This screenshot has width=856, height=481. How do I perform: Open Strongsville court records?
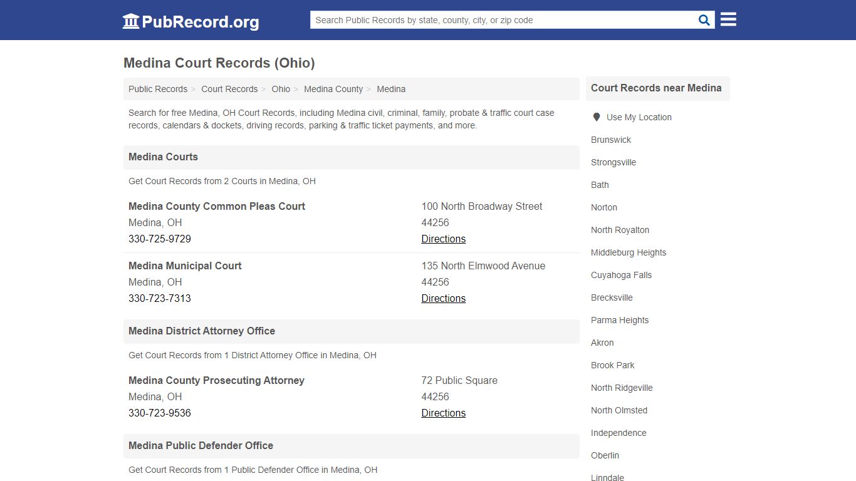(613, 162)
